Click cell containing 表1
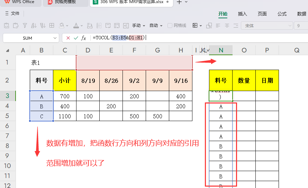 coord(42,62)
